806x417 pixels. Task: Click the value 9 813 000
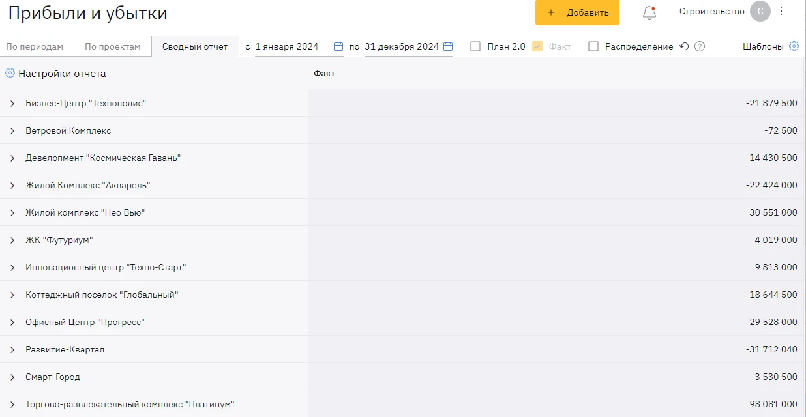[x=776, y=268]
